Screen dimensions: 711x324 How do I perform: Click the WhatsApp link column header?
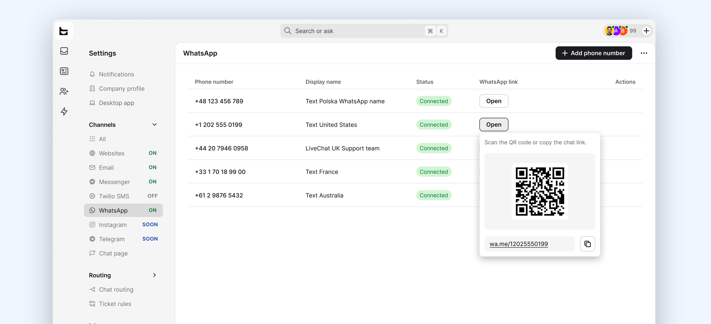pyautogui.click(x=498, y=82)
